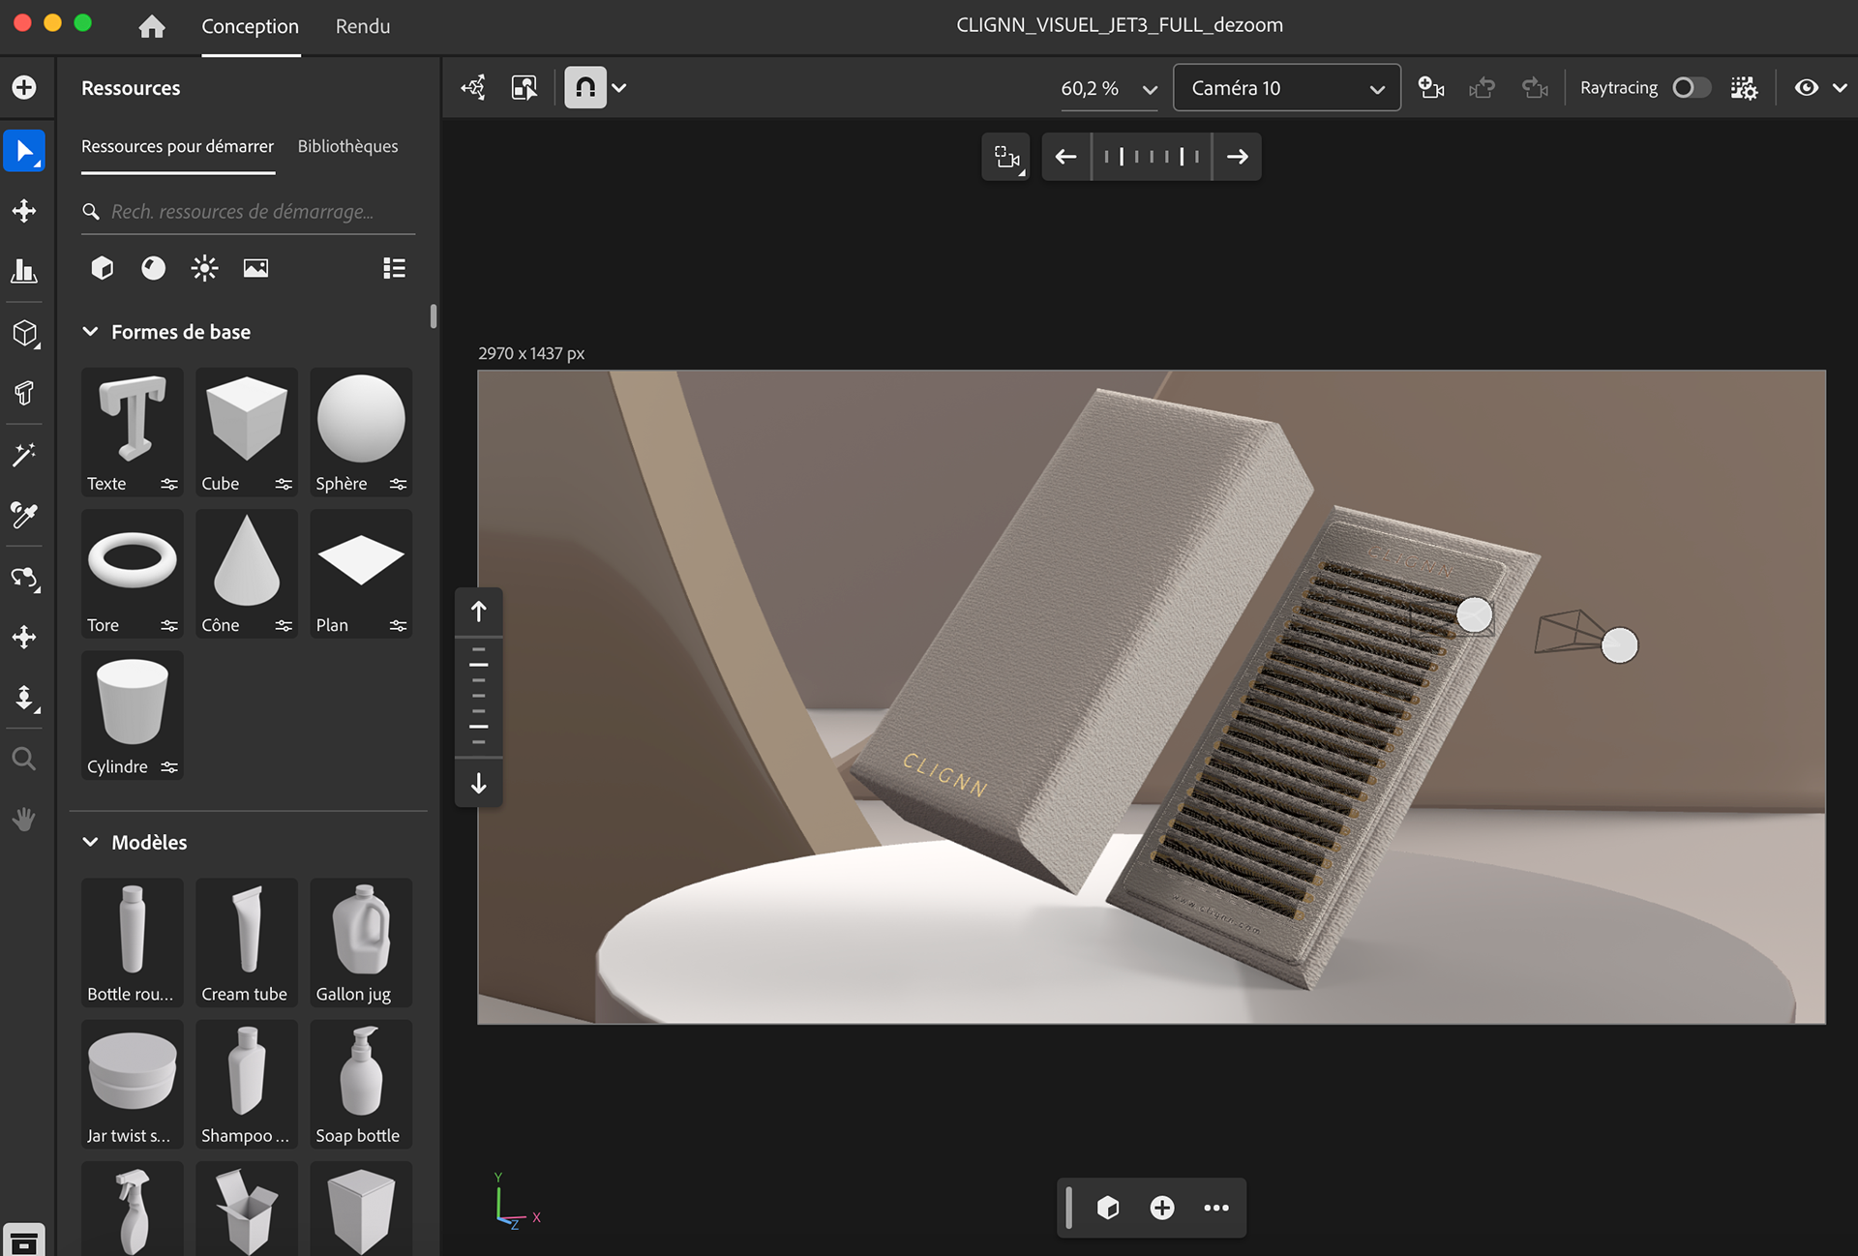Select the Place decal/paint tool
The image size is (1858, 1256).
(24, 393)
